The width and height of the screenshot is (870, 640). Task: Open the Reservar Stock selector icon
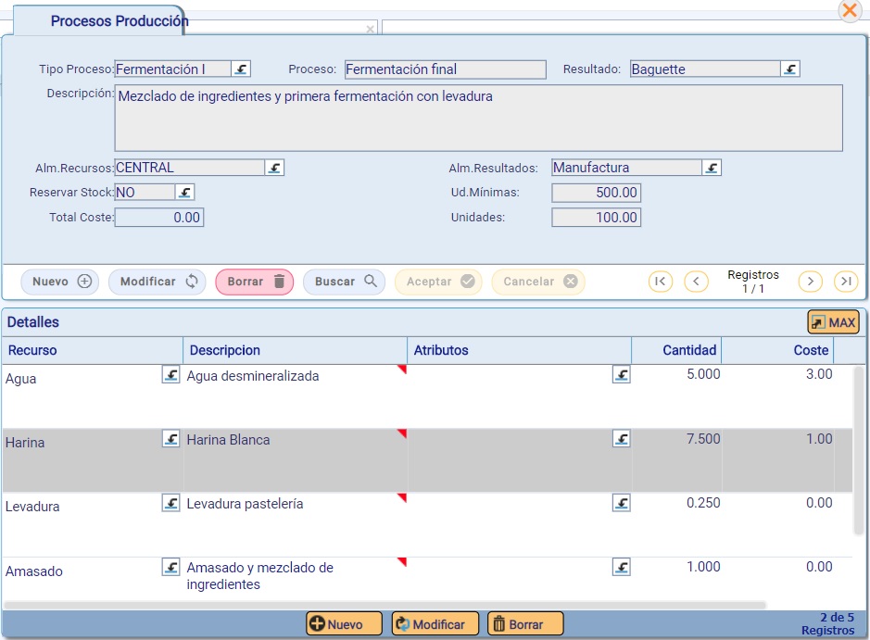point(184,193)
